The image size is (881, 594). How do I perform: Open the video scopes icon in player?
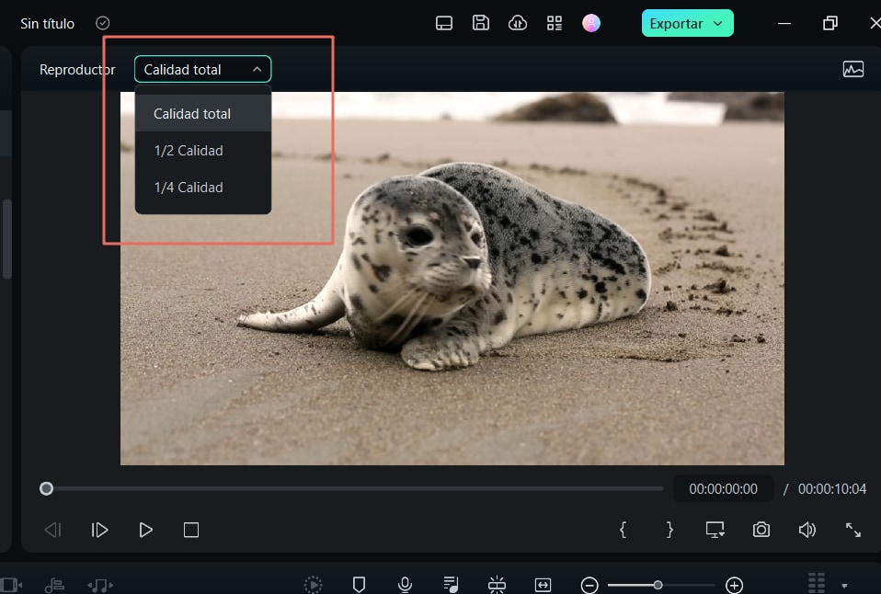click(852, 69)
